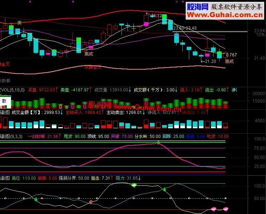Click the red up arrow in the bottom indicator
The height and width of the screenshot is (214, 266).
(x=91, y=201)
